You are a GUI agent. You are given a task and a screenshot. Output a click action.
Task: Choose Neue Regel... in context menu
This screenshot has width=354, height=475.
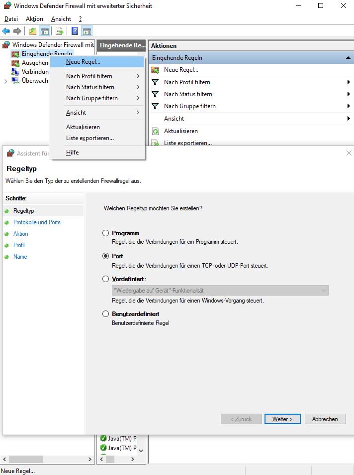click(x=97, y=62)
